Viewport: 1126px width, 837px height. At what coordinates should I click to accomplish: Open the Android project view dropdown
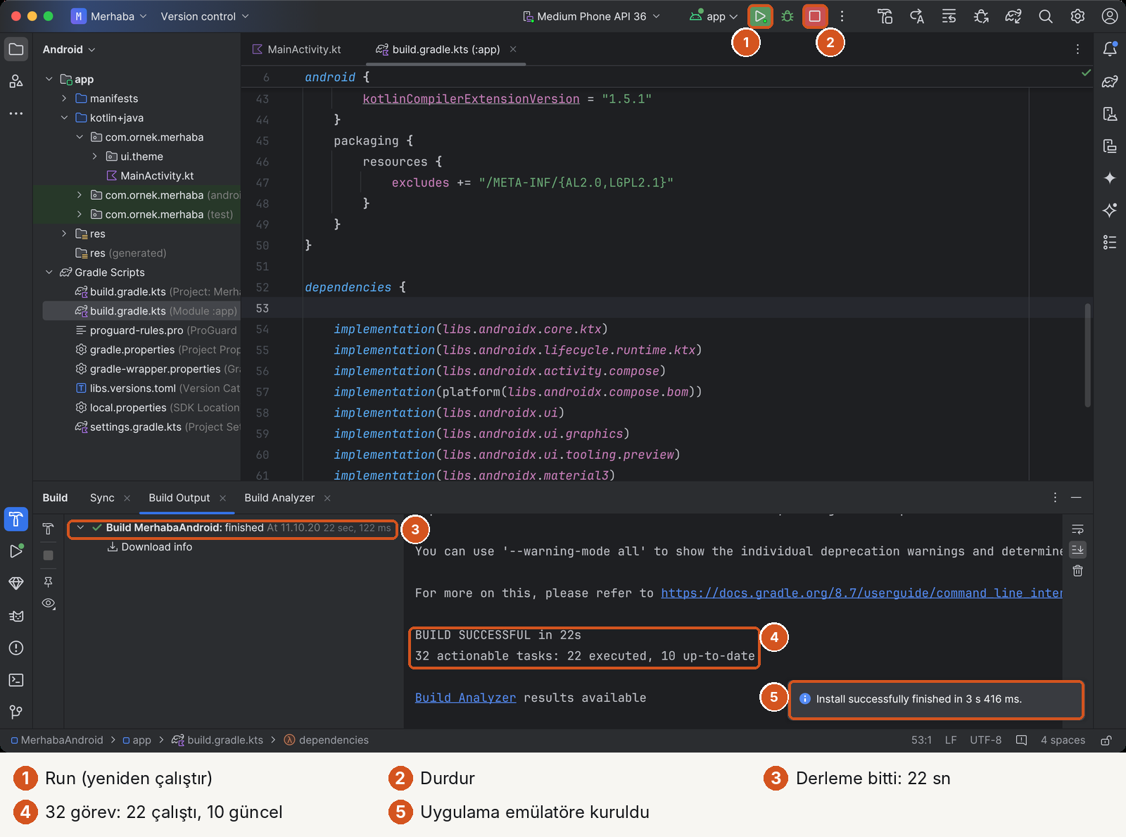point(69,49)
